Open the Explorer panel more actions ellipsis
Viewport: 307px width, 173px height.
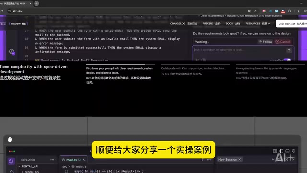(52, 160)
